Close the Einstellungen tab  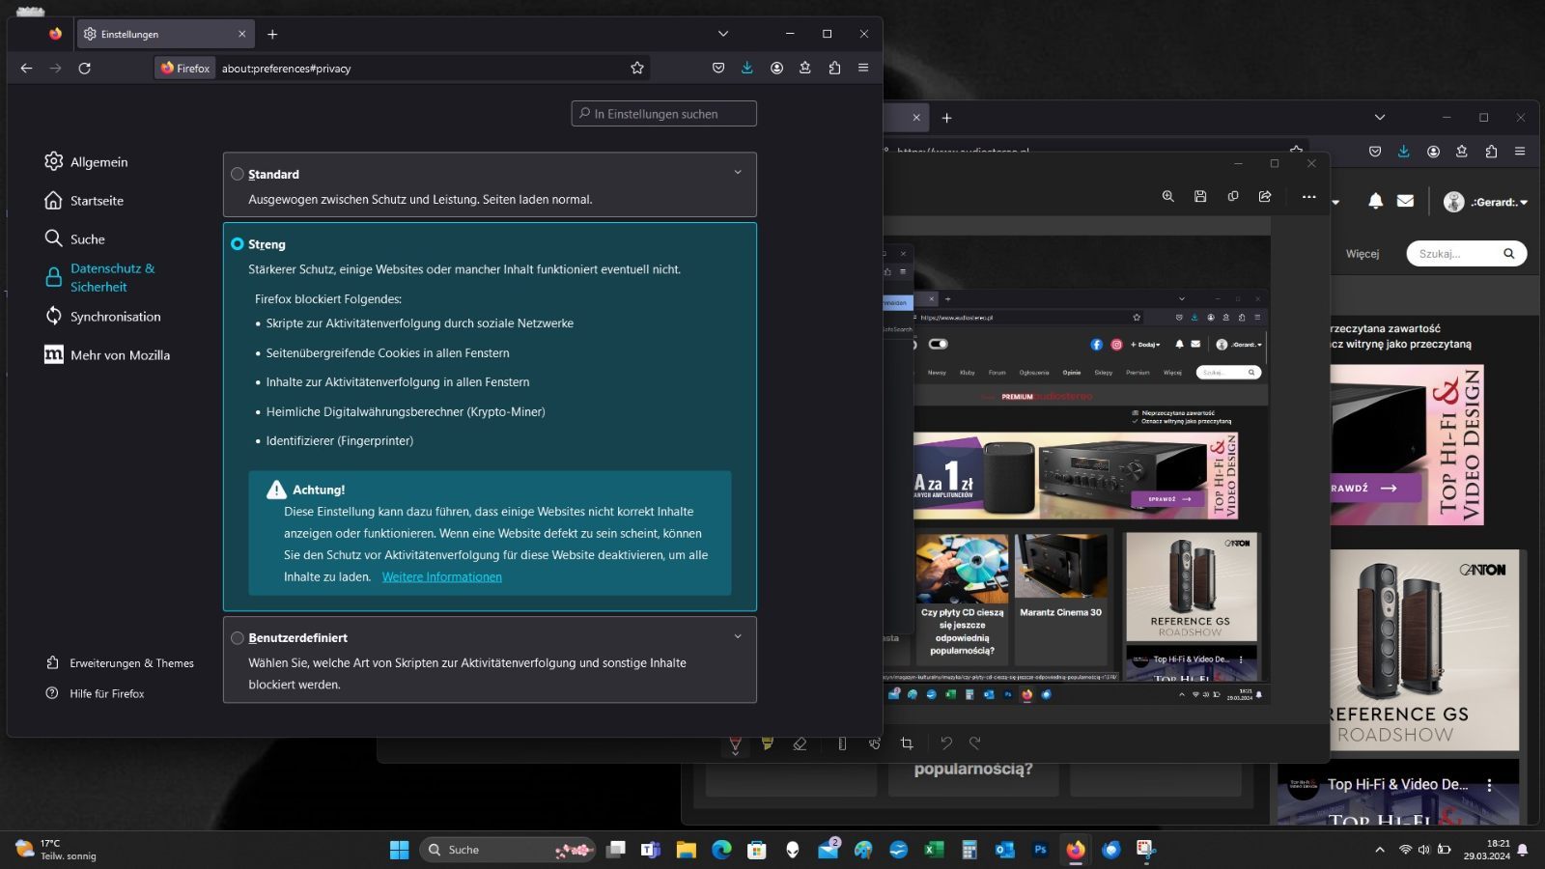[x=241, y=34]
